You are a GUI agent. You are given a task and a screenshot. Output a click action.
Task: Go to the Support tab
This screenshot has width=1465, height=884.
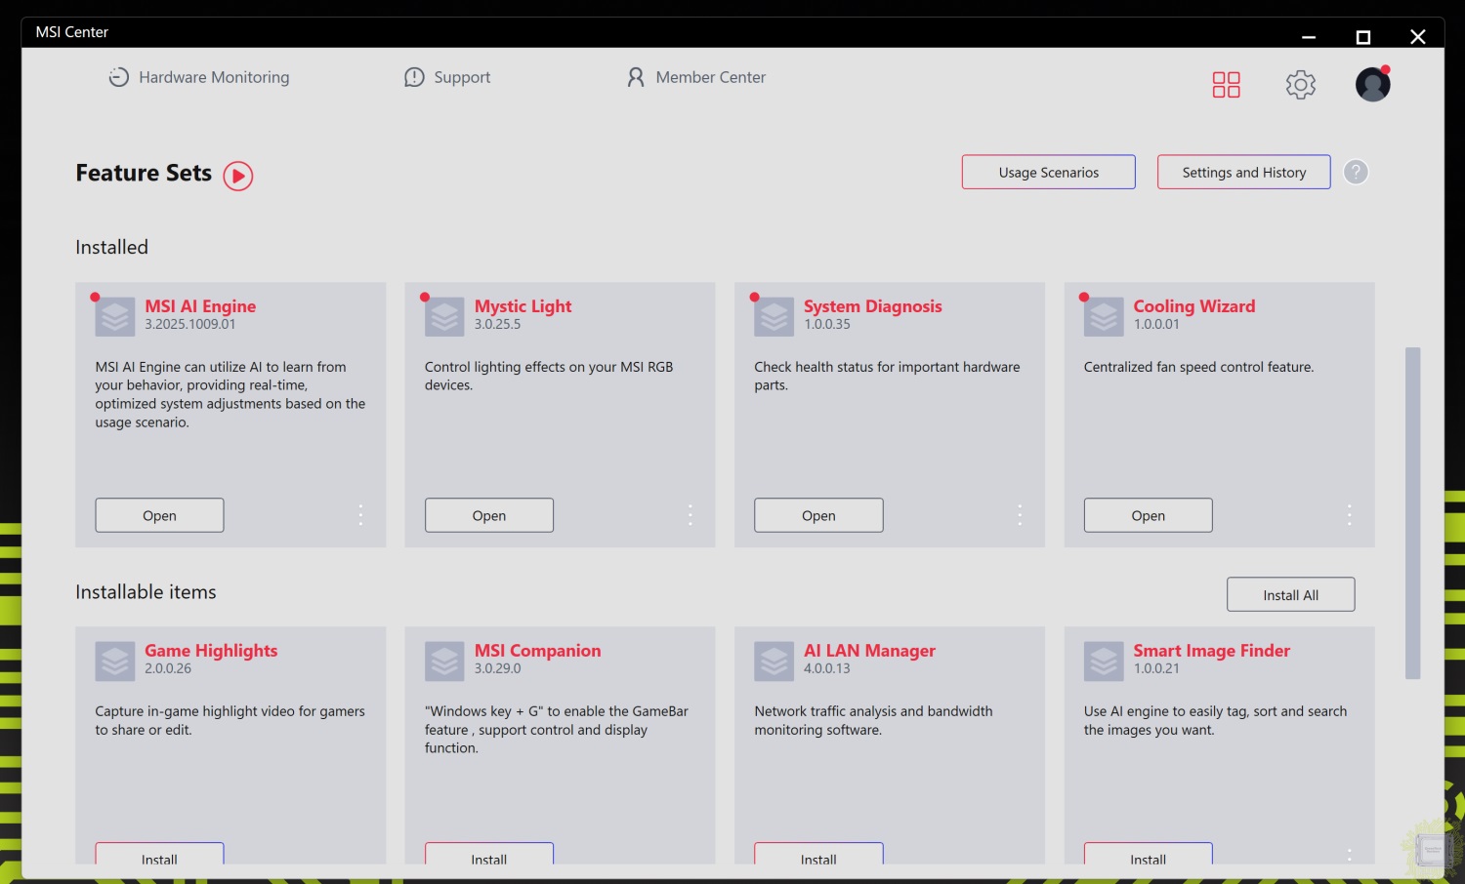pyautogui.click(x=447, y=77)
